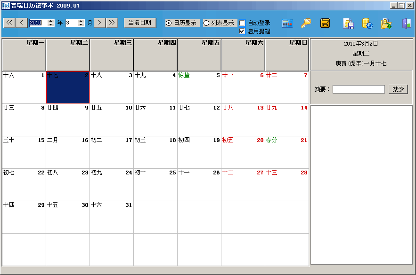The height and width of the screenshot is (275, 416).
Task: Click the copy document icon on the toolbar
Action: (x=347, y=23)
